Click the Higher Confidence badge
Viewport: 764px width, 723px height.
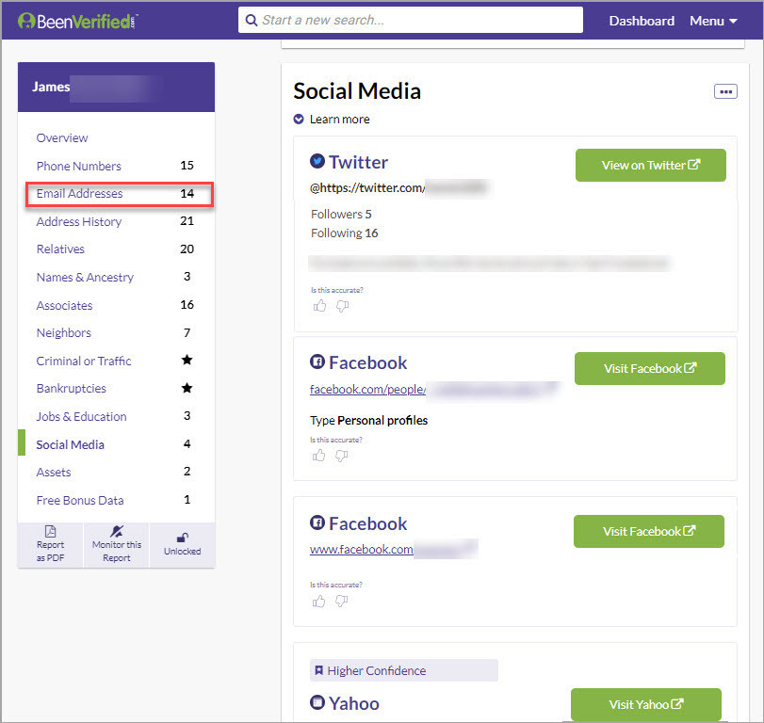pyautogui.click(x=404, y=670)
